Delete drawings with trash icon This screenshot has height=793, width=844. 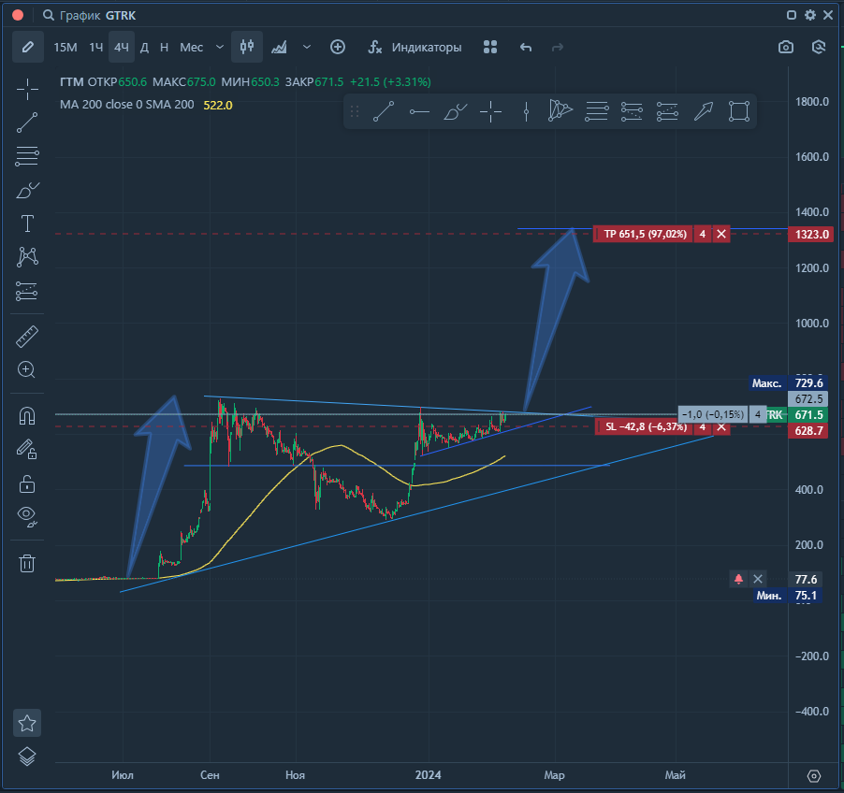coord(27,563)
